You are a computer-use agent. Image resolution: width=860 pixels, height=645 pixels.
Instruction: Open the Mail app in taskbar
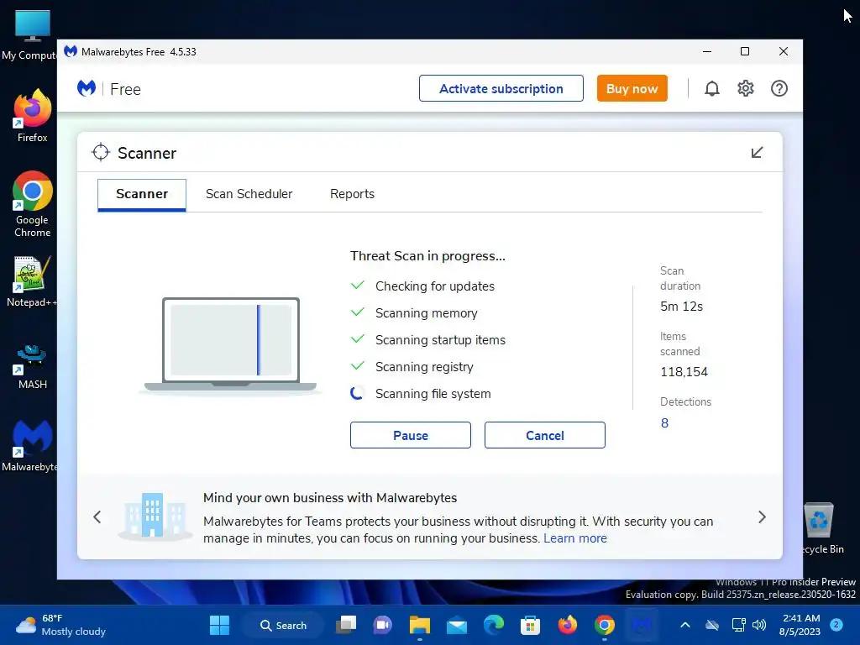pyautogui.click(x=456, y=625)
